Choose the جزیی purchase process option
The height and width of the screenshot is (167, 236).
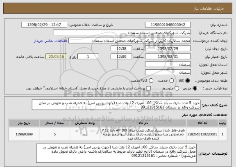pyautogui.click(x=195, y=89)
